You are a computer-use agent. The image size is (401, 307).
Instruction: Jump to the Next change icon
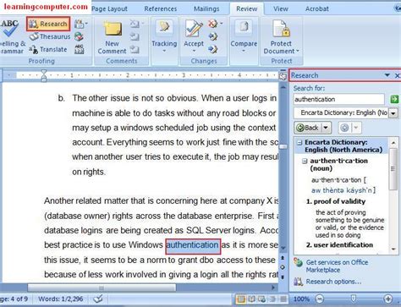click(213, 49)
